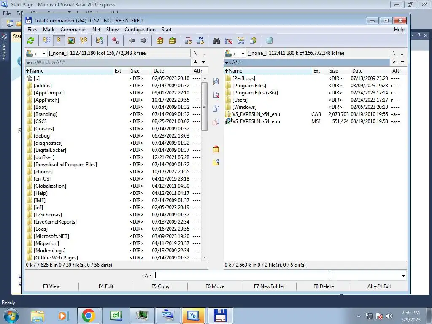Switch to brief file names view icon
This screenshot has width=432, height=324.
click(x=46, y=41)
